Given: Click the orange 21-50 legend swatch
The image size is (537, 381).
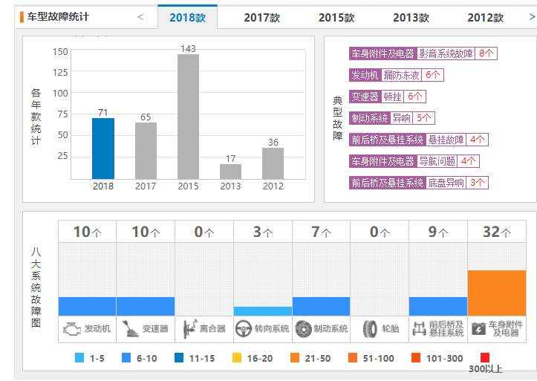Looking at the screenshot, I should pyautogui.click(x=295, y=358).
